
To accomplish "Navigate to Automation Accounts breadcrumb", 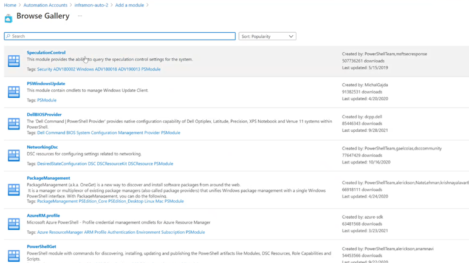I will click(45, 5).
